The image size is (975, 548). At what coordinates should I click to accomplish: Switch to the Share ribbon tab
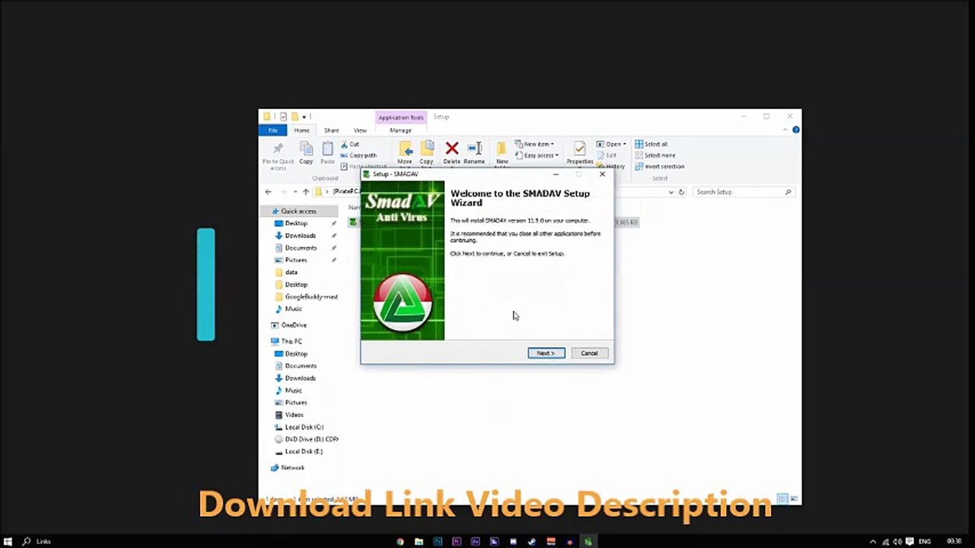[331, 130]
